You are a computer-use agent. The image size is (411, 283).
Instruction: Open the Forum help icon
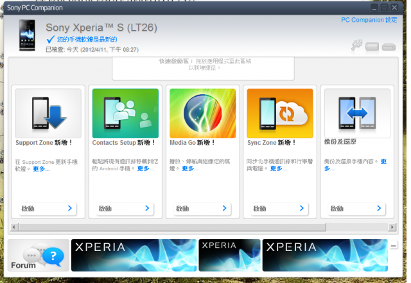(39, 255)
